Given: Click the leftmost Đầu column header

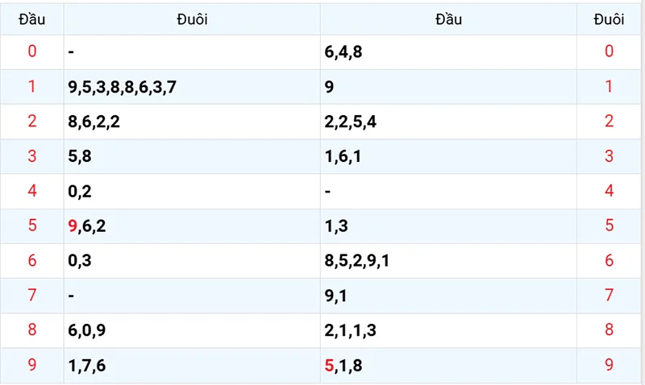Looking at the screenshot, I should [31, 19].
